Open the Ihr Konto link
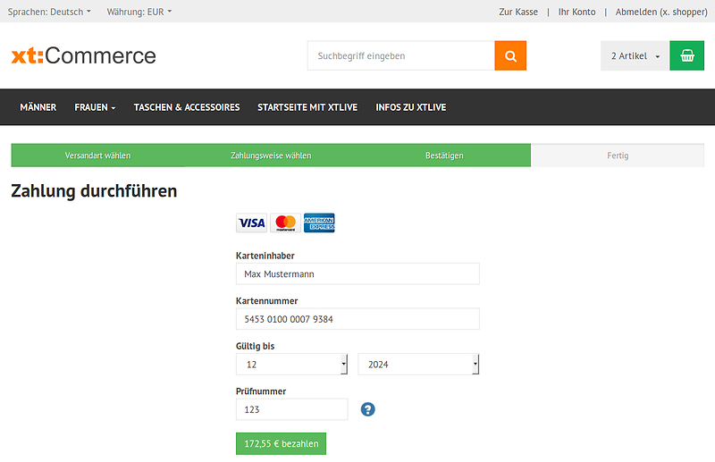The height and width of the screenshot is (462, 715). click(x=576, y=12)
